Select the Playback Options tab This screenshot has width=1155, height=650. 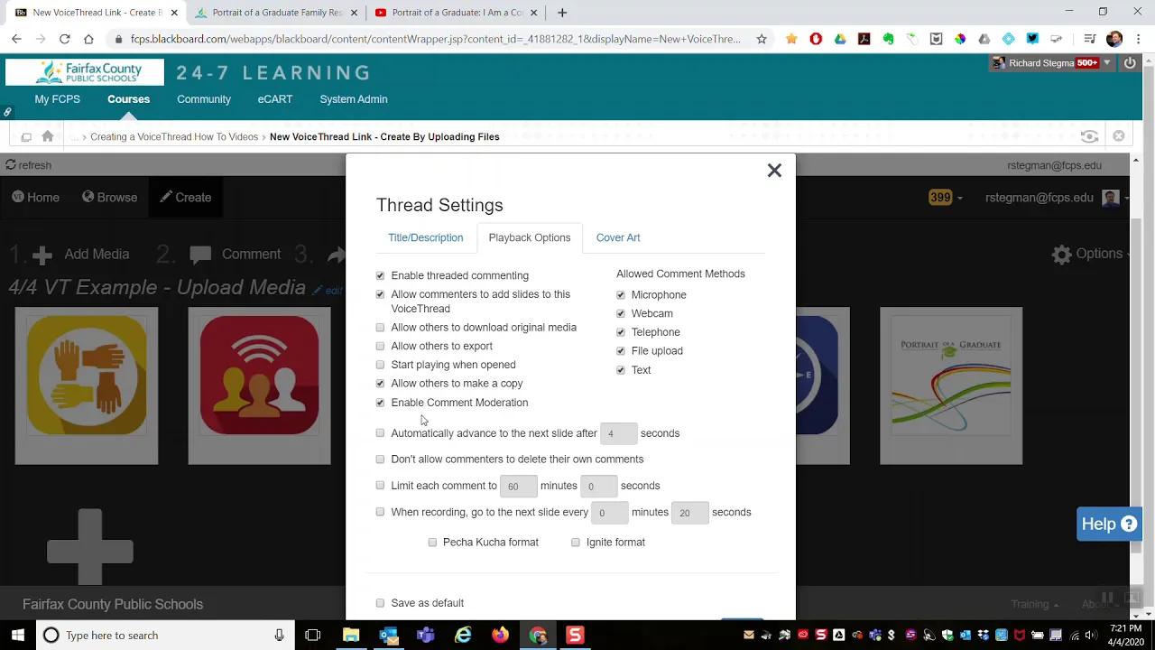pos(530,237)
